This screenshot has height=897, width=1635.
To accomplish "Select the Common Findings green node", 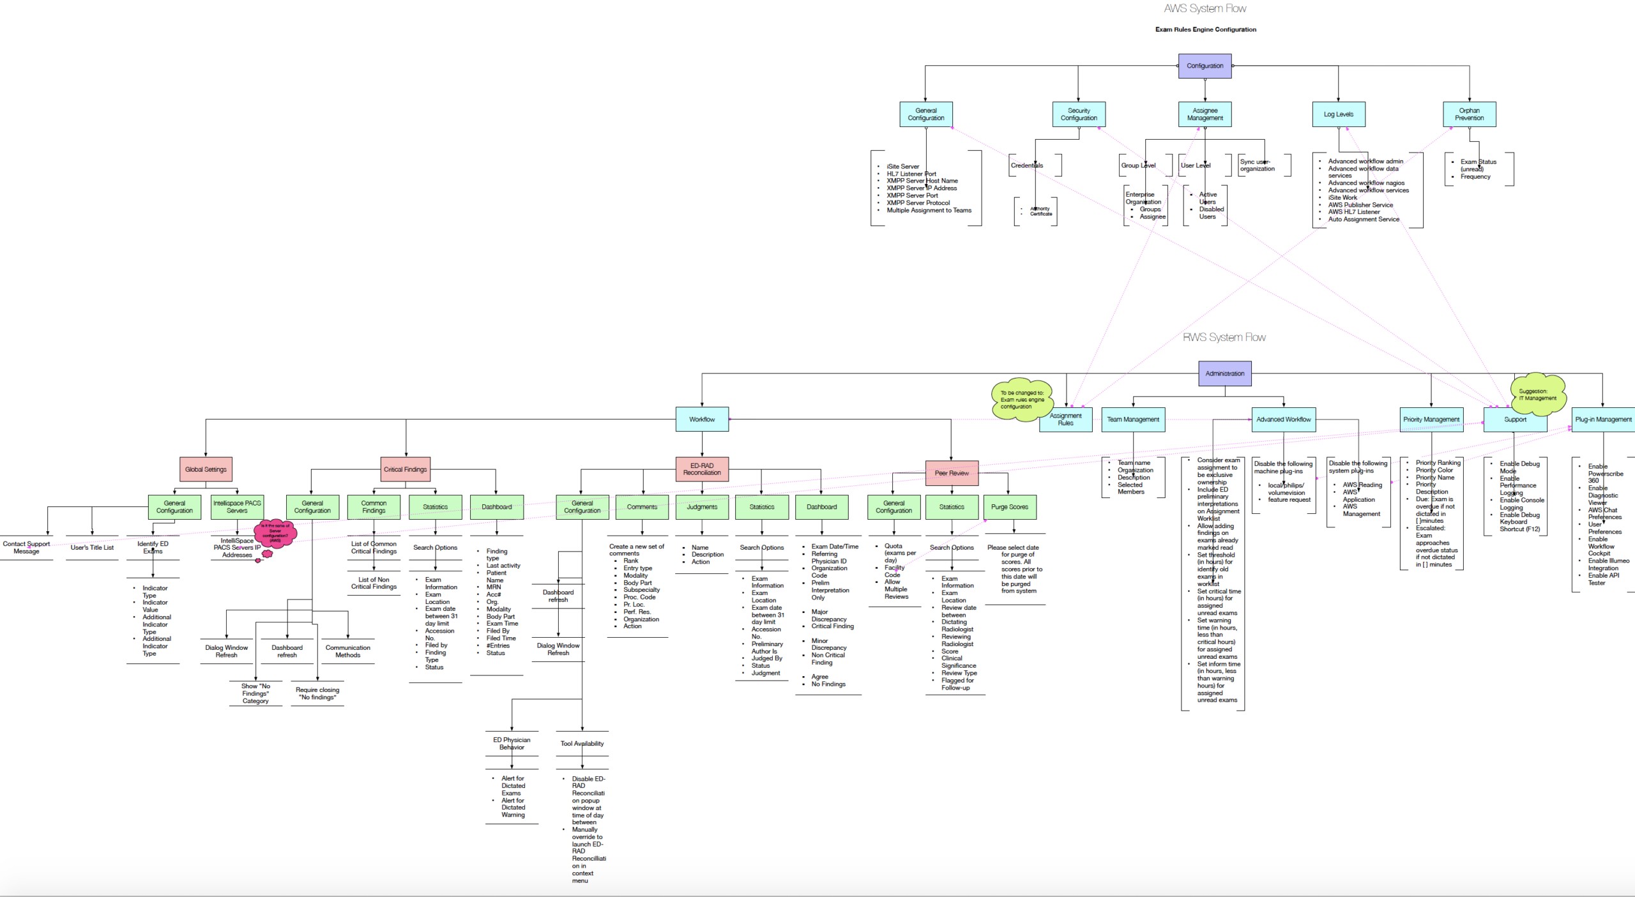I will 374,507.
